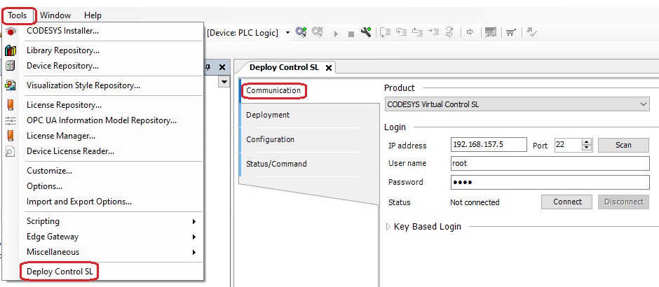Click the first stepping icon after the wrench
Screen dimensions: 659x287
click(x=385, y=32)
